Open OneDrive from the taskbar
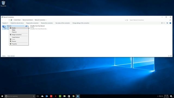 pyautogui.click(x=42, y=96)
